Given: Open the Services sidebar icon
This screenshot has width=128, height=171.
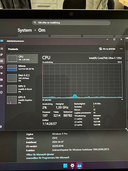Looking at the screenshot, I should coord(1,92).
